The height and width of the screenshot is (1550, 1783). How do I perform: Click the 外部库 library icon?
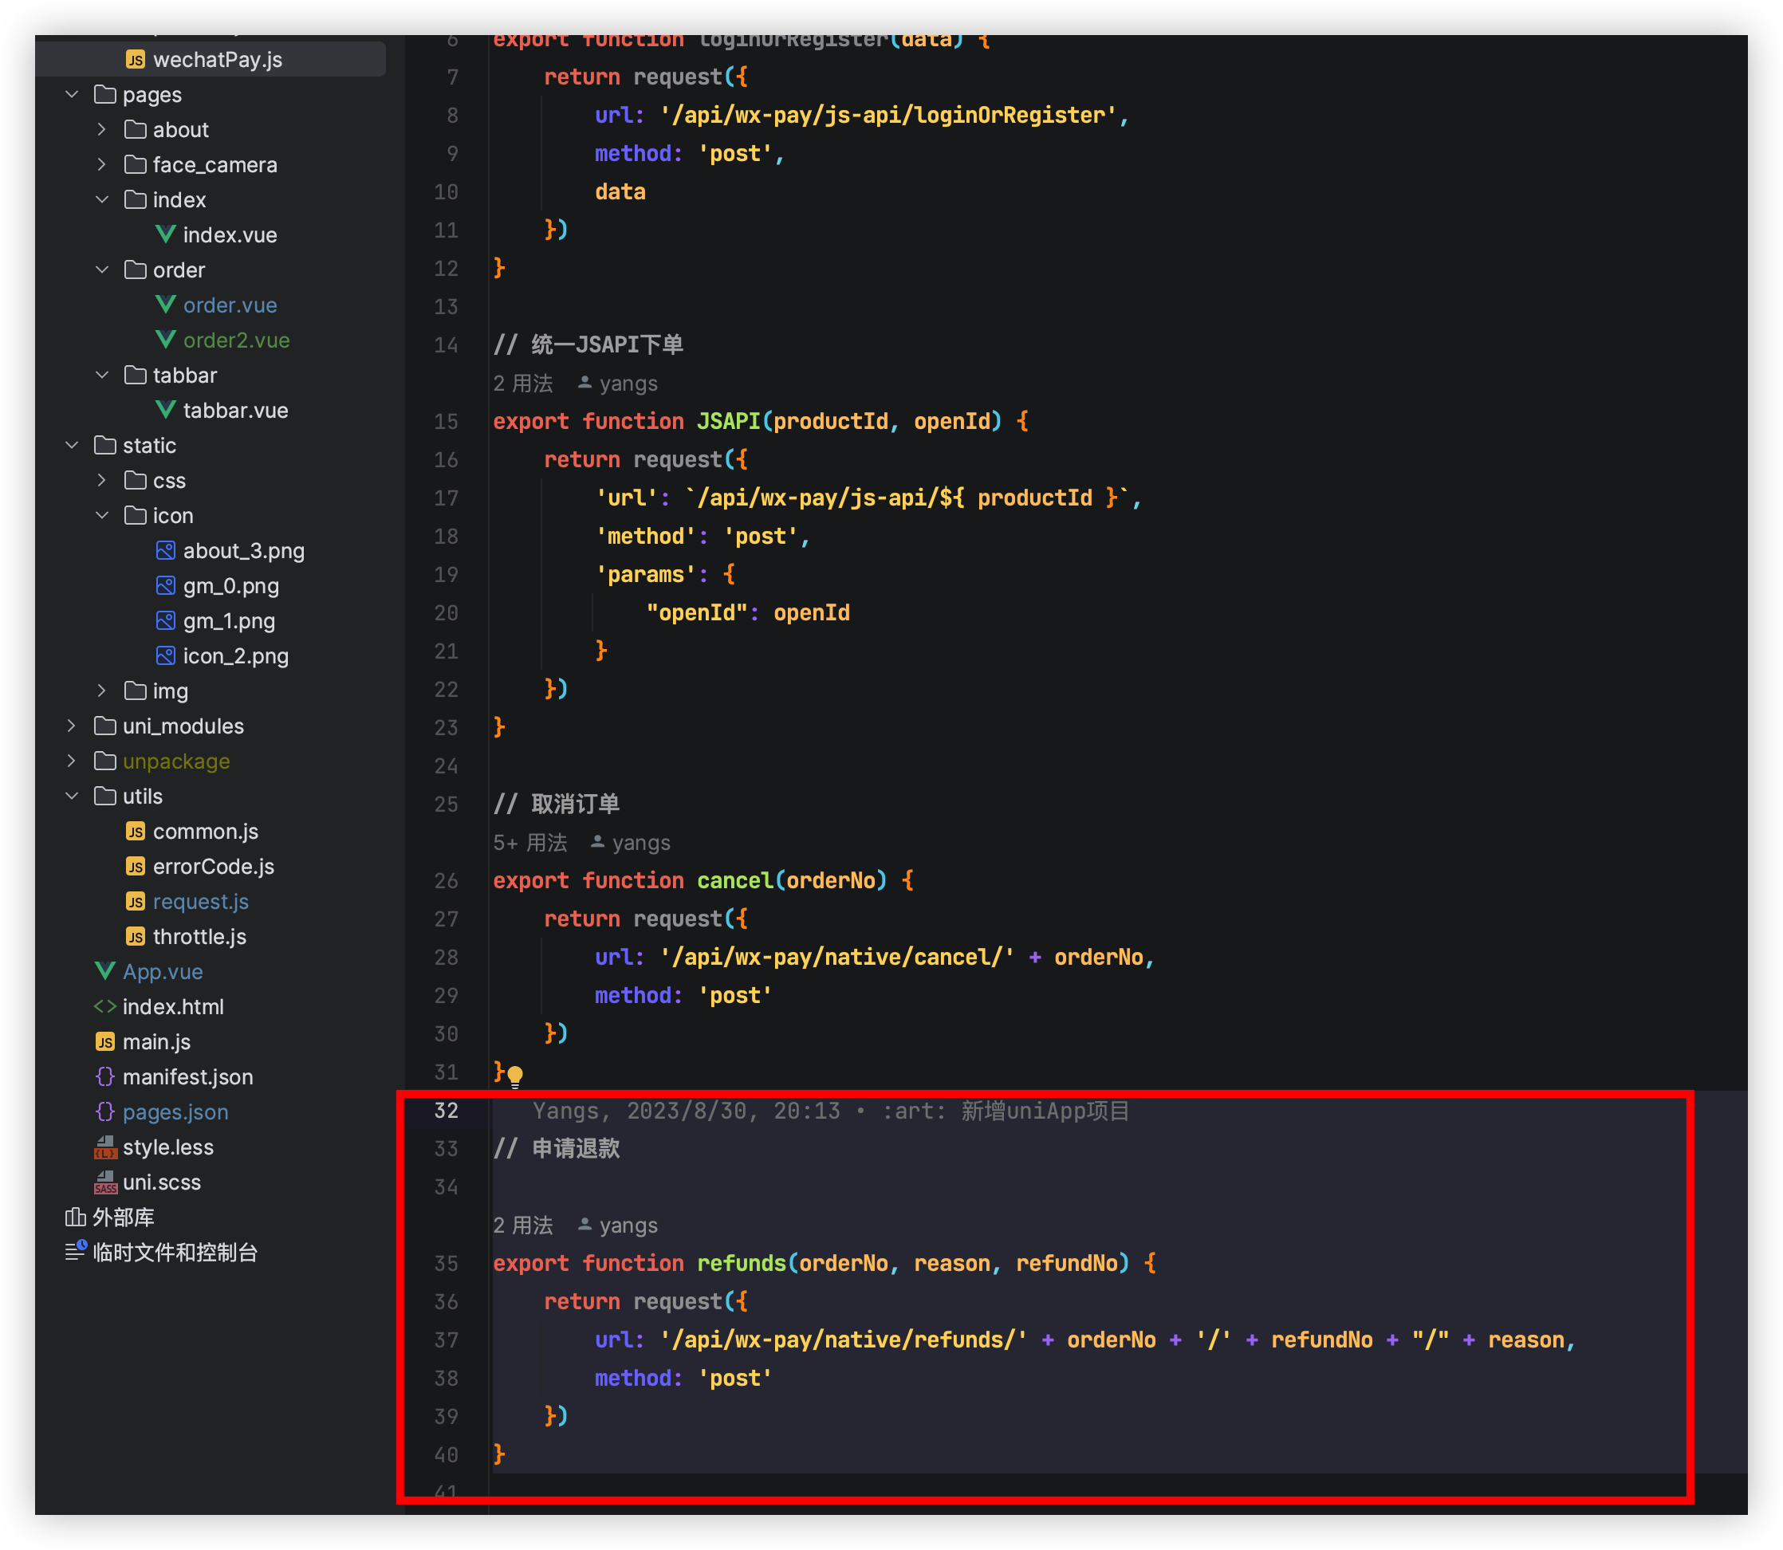(75, 1217)
